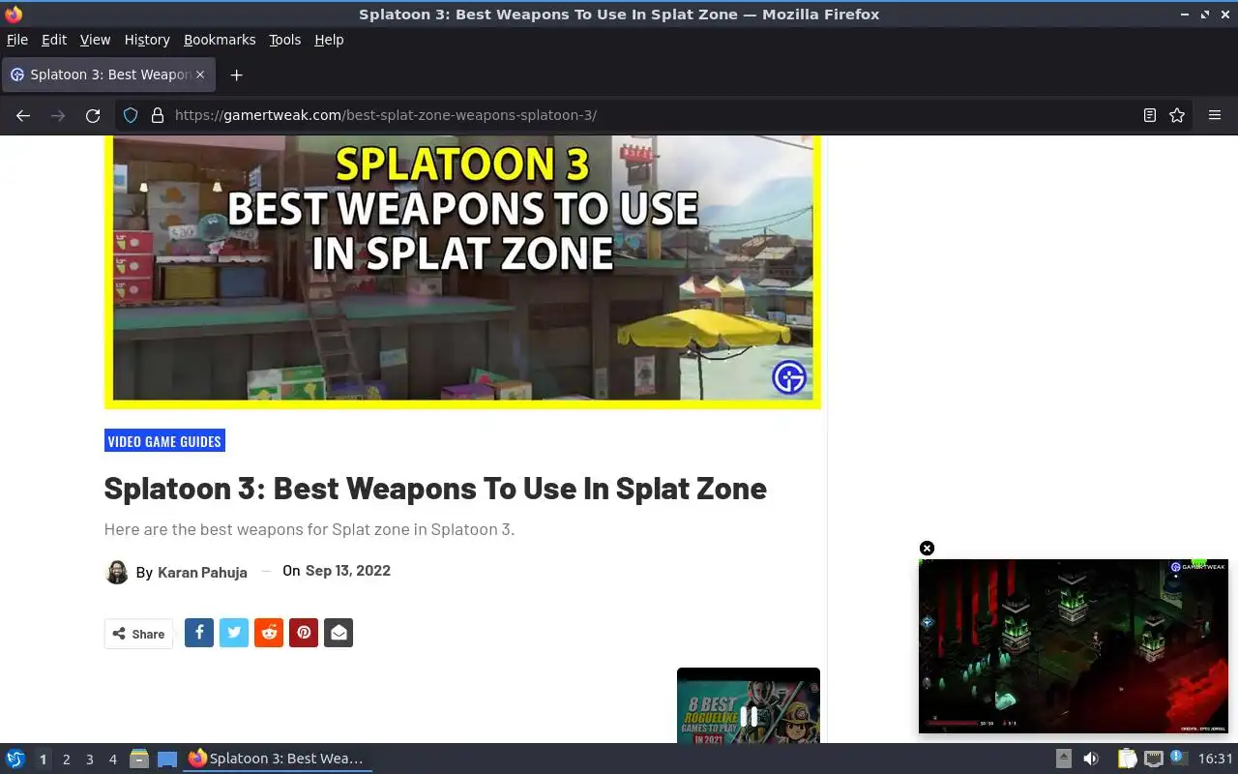1238x774 pixels.
Task: Share article on Twitter
Action: tap(234, 633)
